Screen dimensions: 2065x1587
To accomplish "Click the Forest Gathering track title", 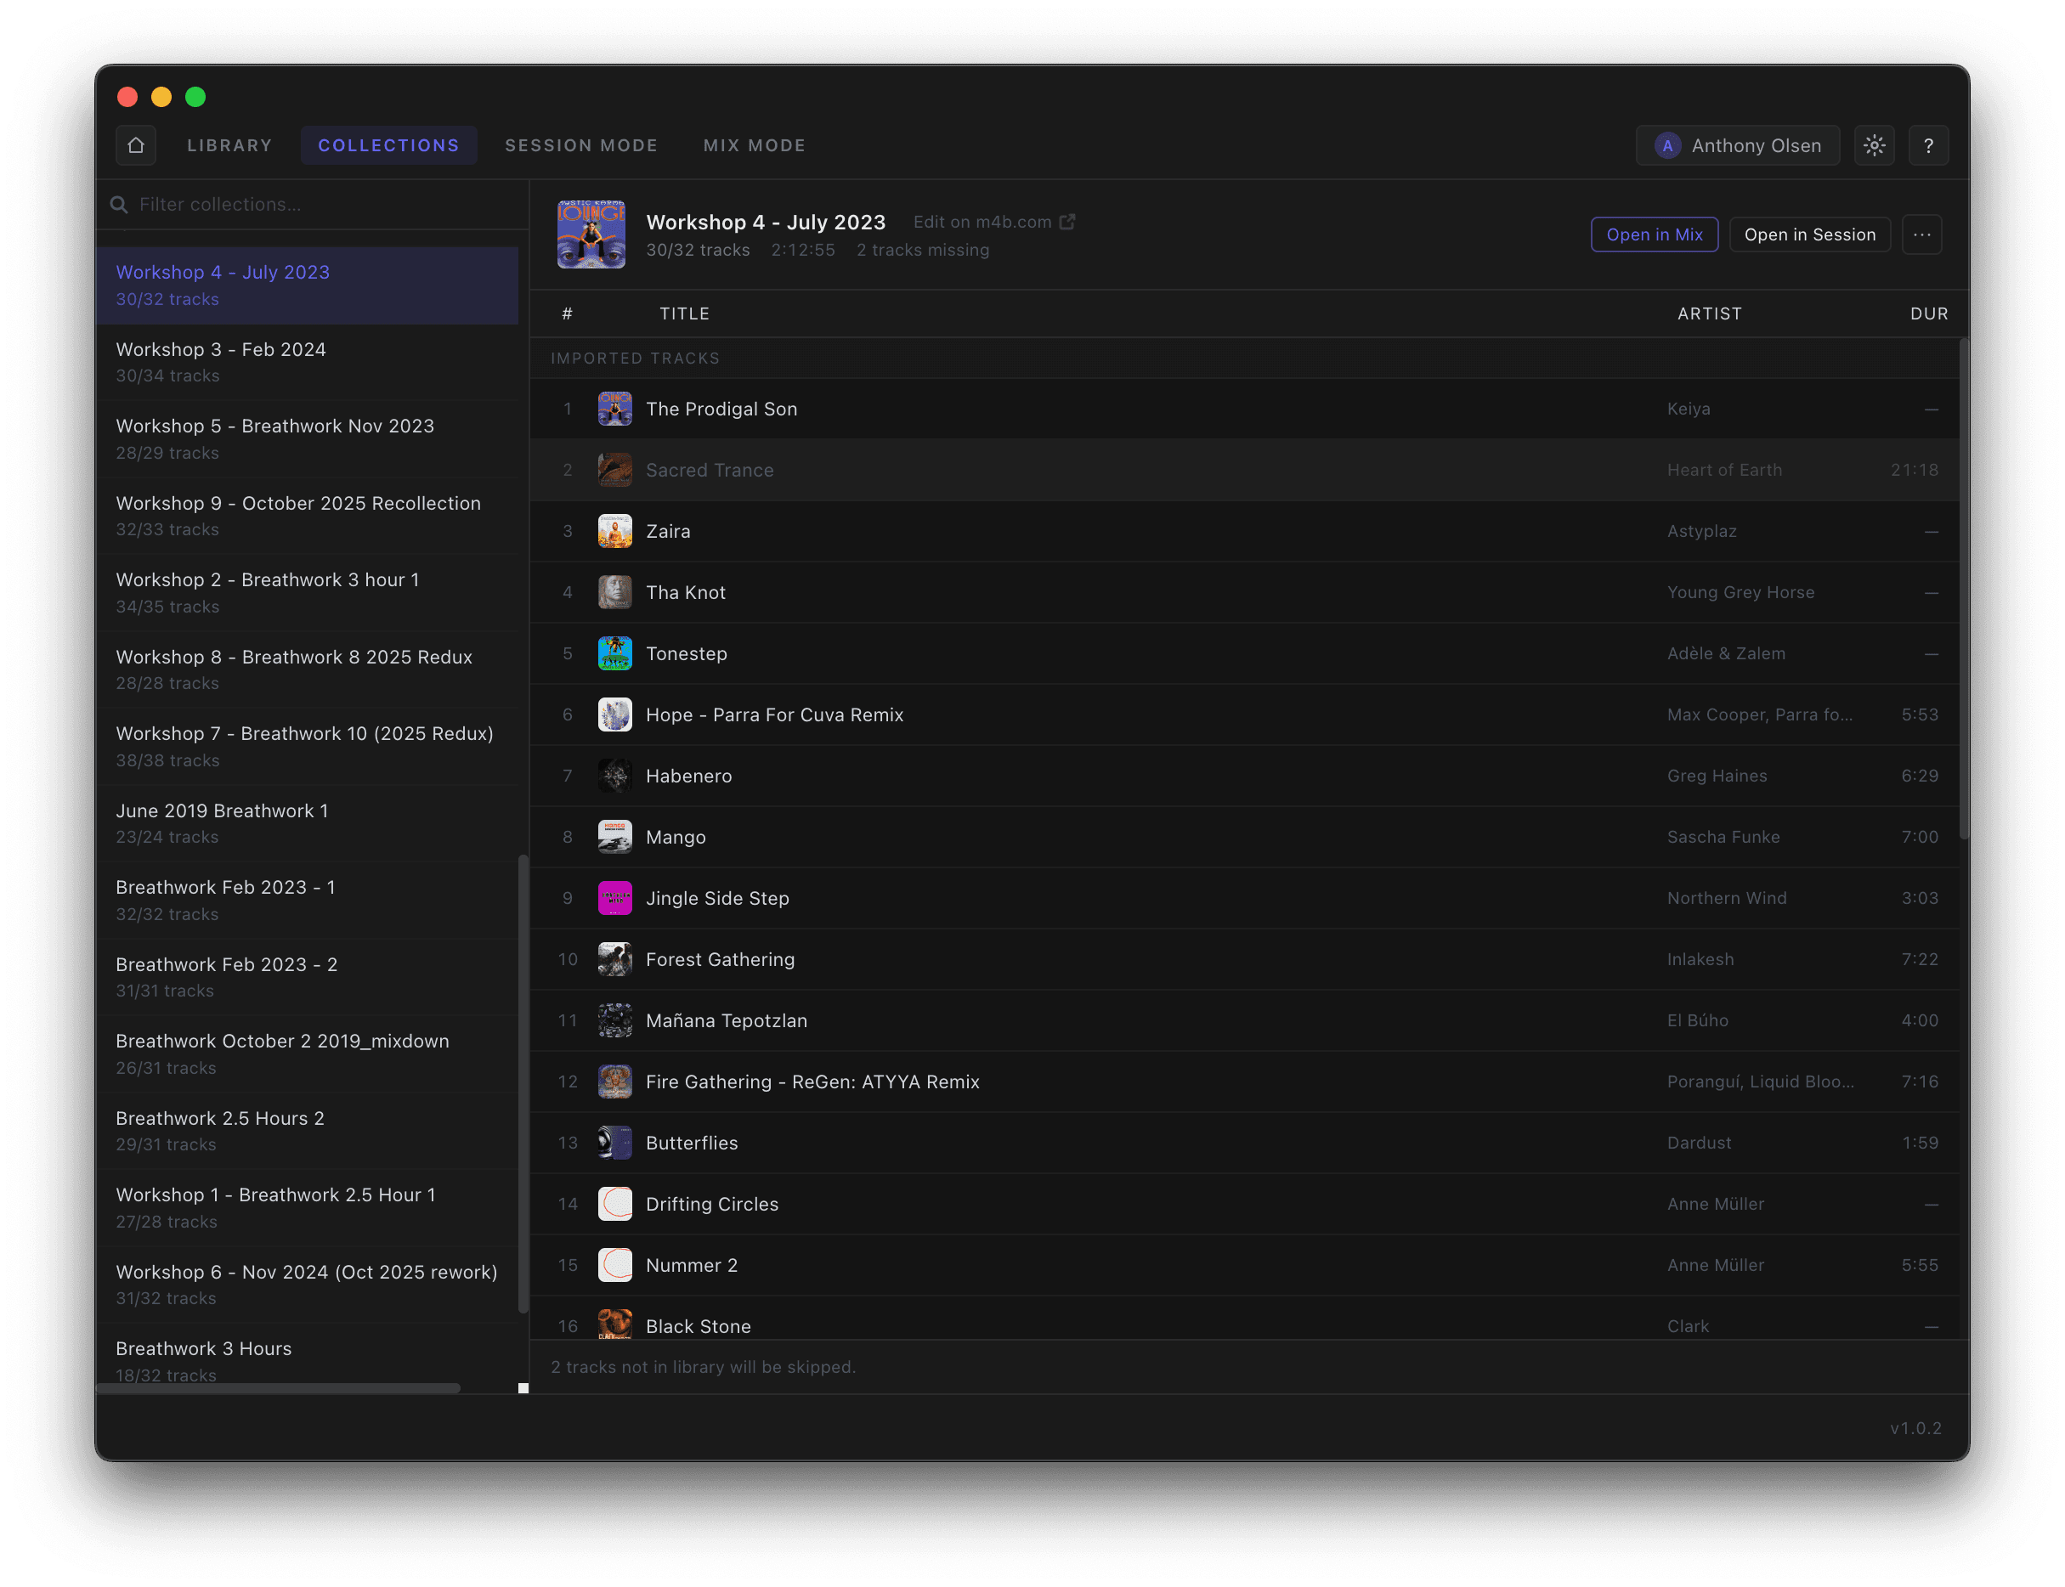I will coord(720,960).
